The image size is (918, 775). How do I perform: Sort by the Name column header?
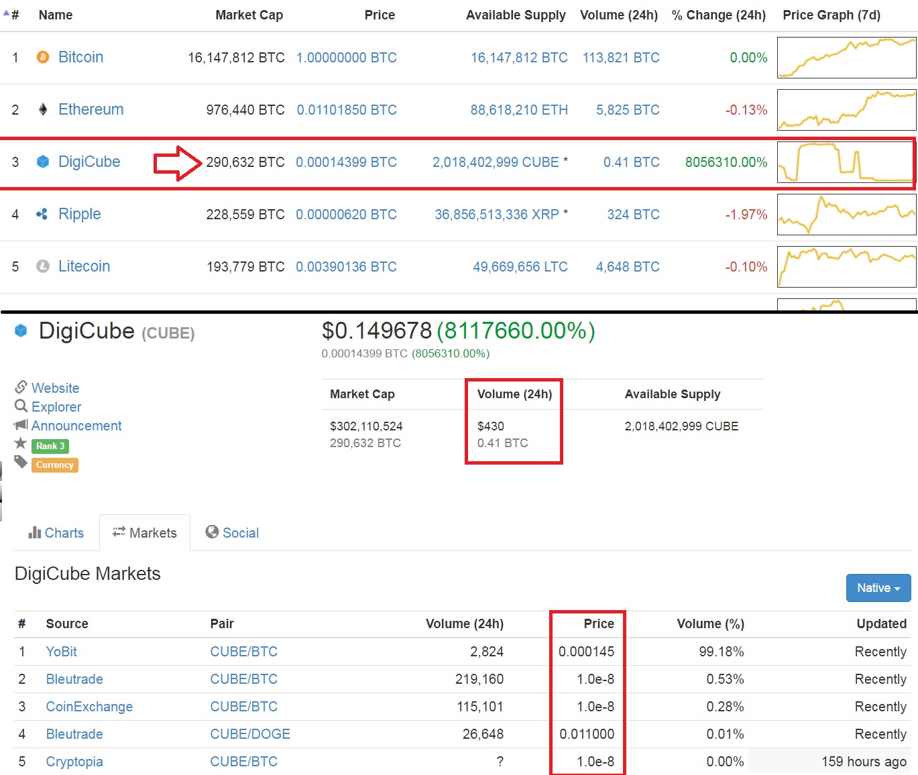click(x=56, y=15)
